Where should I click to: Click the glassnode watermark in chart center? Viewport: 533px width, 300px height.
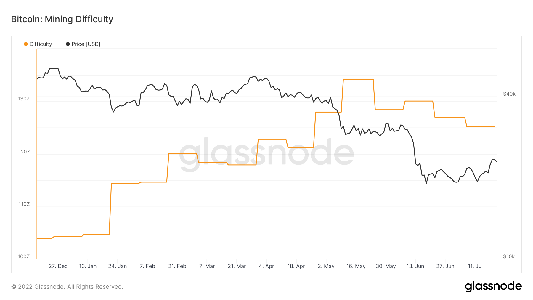[x=266, y=153]
